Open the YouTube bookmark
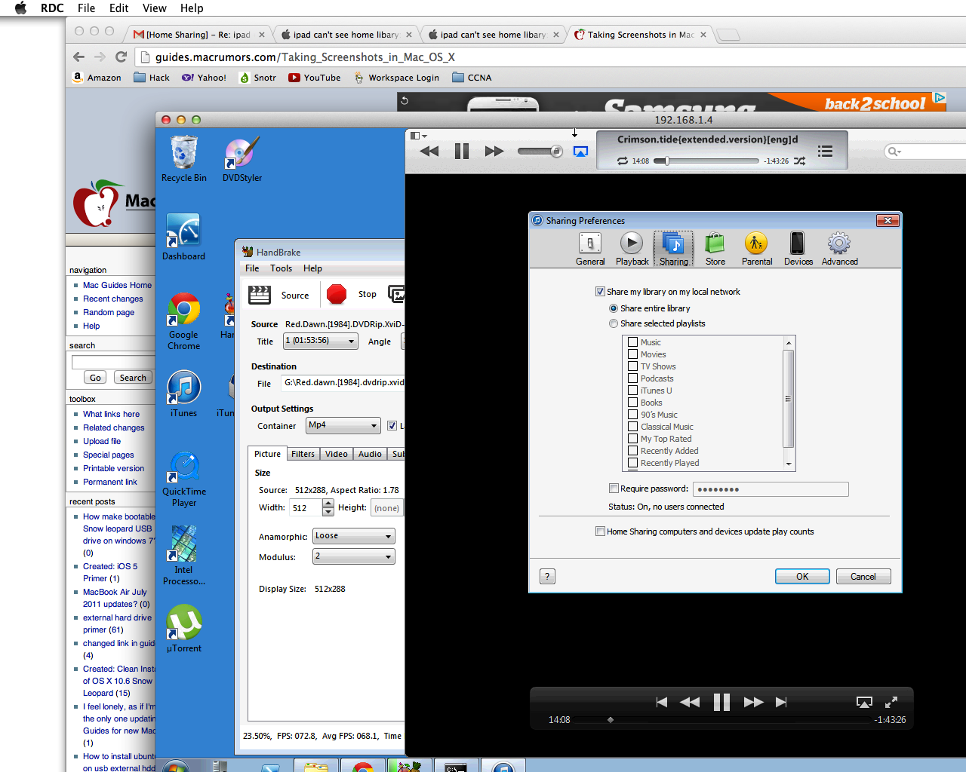This screenshot has width=966, height=772. click(315, 78)
